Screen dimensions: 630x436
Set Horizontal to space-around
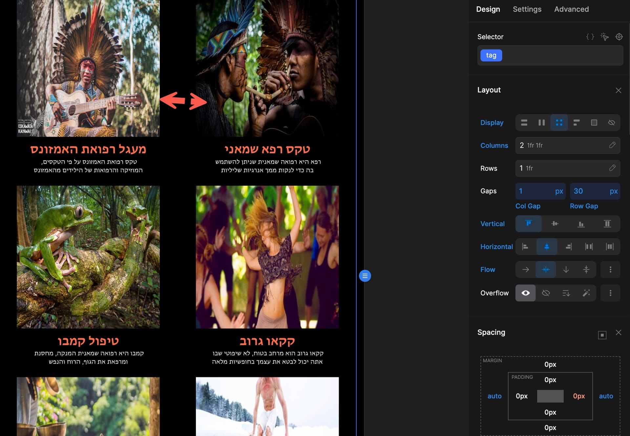[x=610, y=247]
